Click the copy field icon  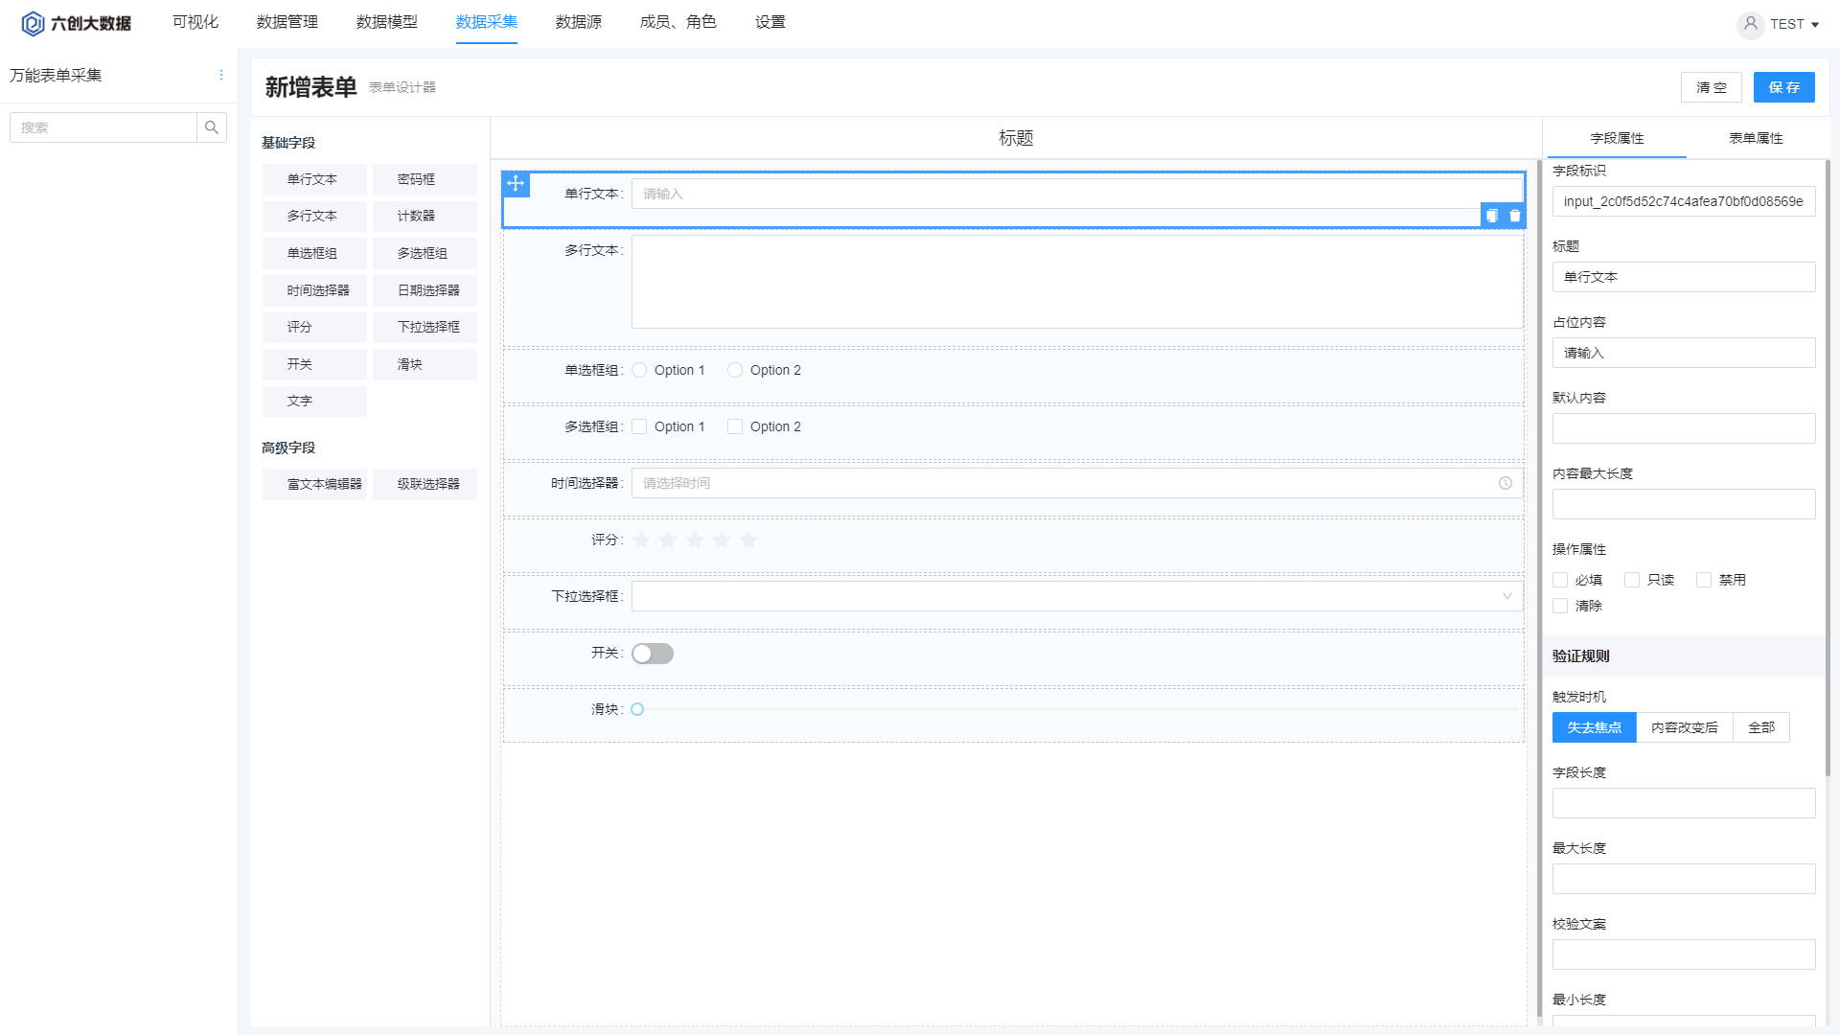click(1491, 216)
